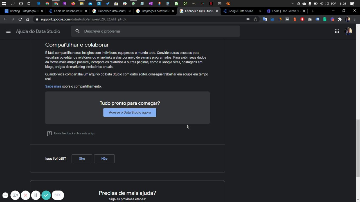The height and width of the screenshot is (202, 360).
Task: Answer Sim to Isso foi útil
Action: point(82,159)
